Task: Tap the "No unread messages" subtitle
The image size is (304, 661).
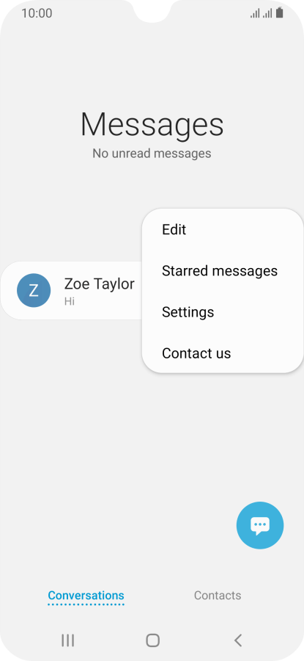Action: click(x=152, y=153)
